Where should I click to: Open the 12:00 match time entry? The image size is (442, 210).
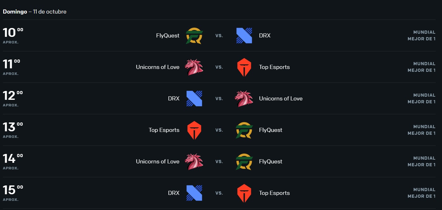point(13,98)
